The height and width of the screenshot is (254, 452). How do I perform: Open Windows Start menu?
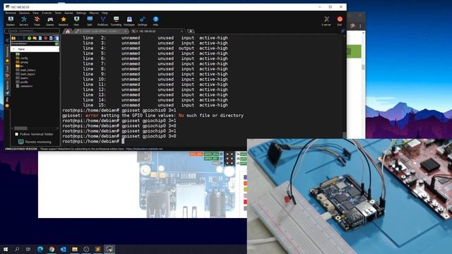[x=6, y=249]
